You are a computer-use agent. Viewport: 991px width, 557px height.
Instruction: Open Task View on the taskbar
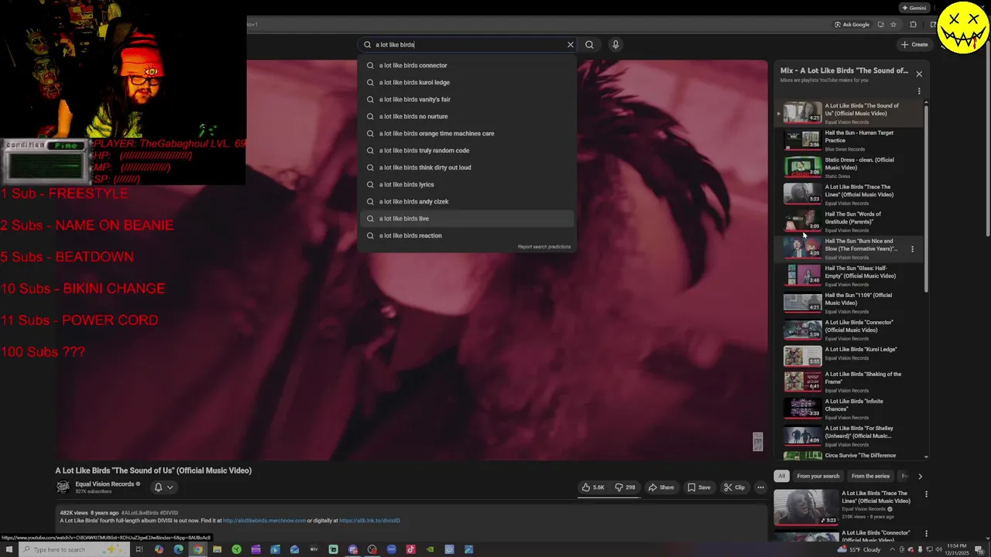pos(139,549)
